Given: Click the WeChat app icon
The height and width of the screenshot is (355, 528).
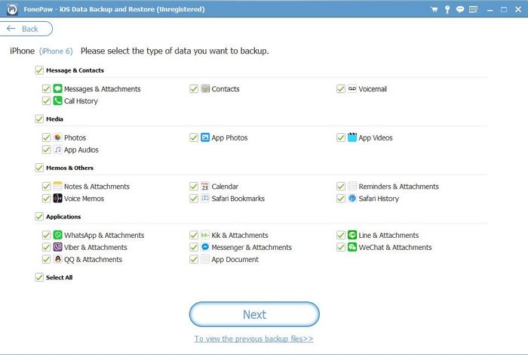Looking at the screenshot, I should (352, 247).
